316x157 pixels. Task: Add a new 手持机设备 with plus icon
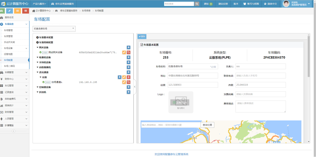tap(128, 62)
